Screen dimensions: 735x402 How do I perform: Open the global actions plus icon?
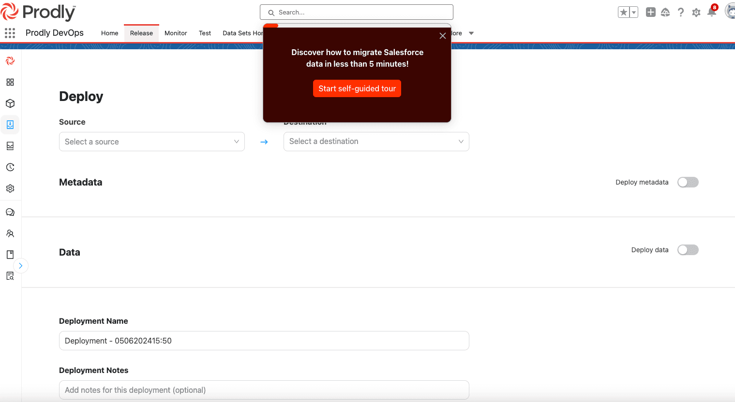651,13
